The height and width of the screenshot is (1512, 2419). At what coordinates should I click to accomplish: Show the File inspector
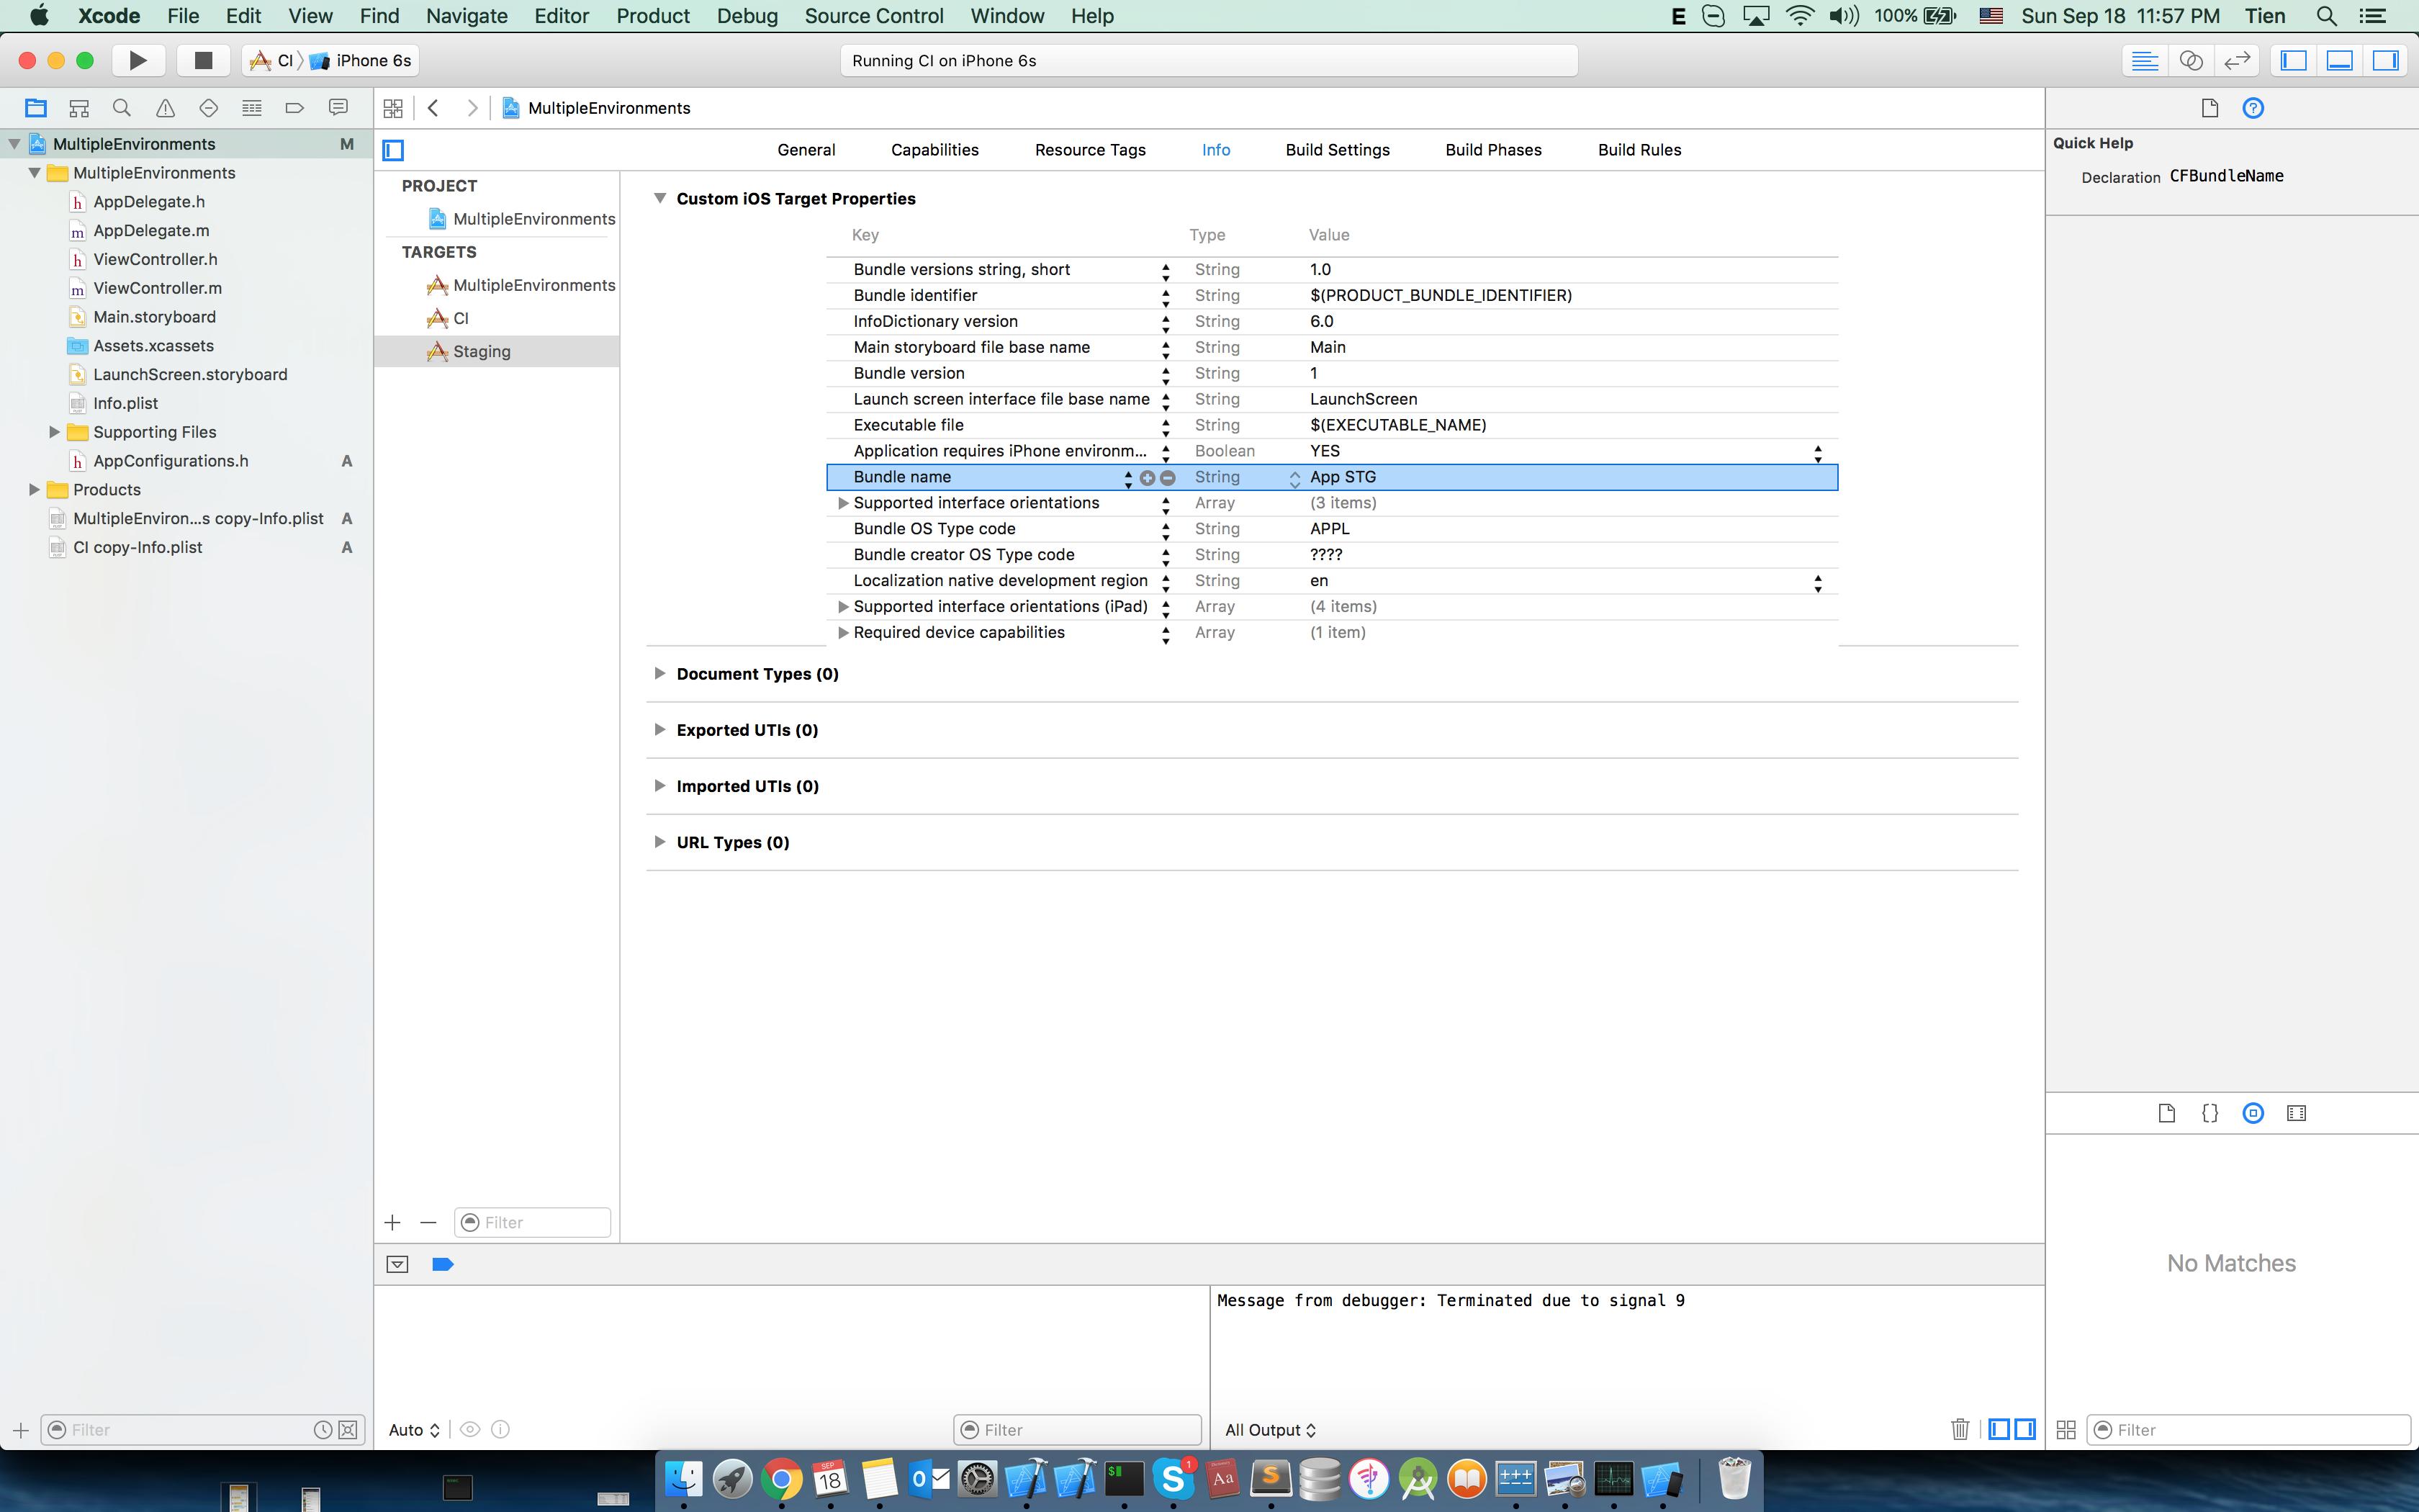click(2209, 108)
